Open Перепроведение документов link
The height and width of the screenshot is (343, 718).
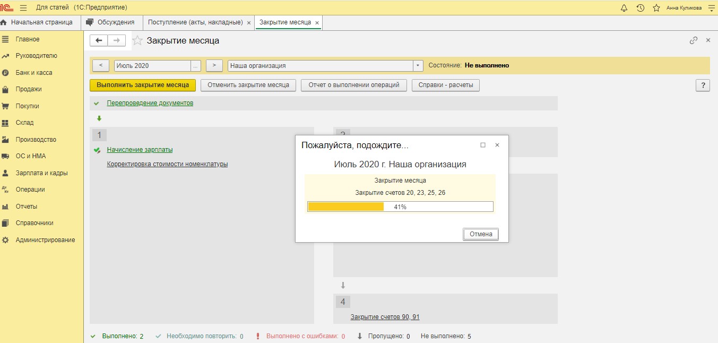point(150,103)
